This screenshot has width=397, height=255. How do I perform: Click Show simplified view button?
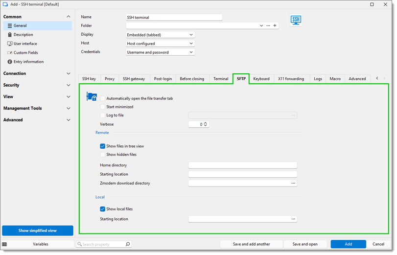coord(38,231)
